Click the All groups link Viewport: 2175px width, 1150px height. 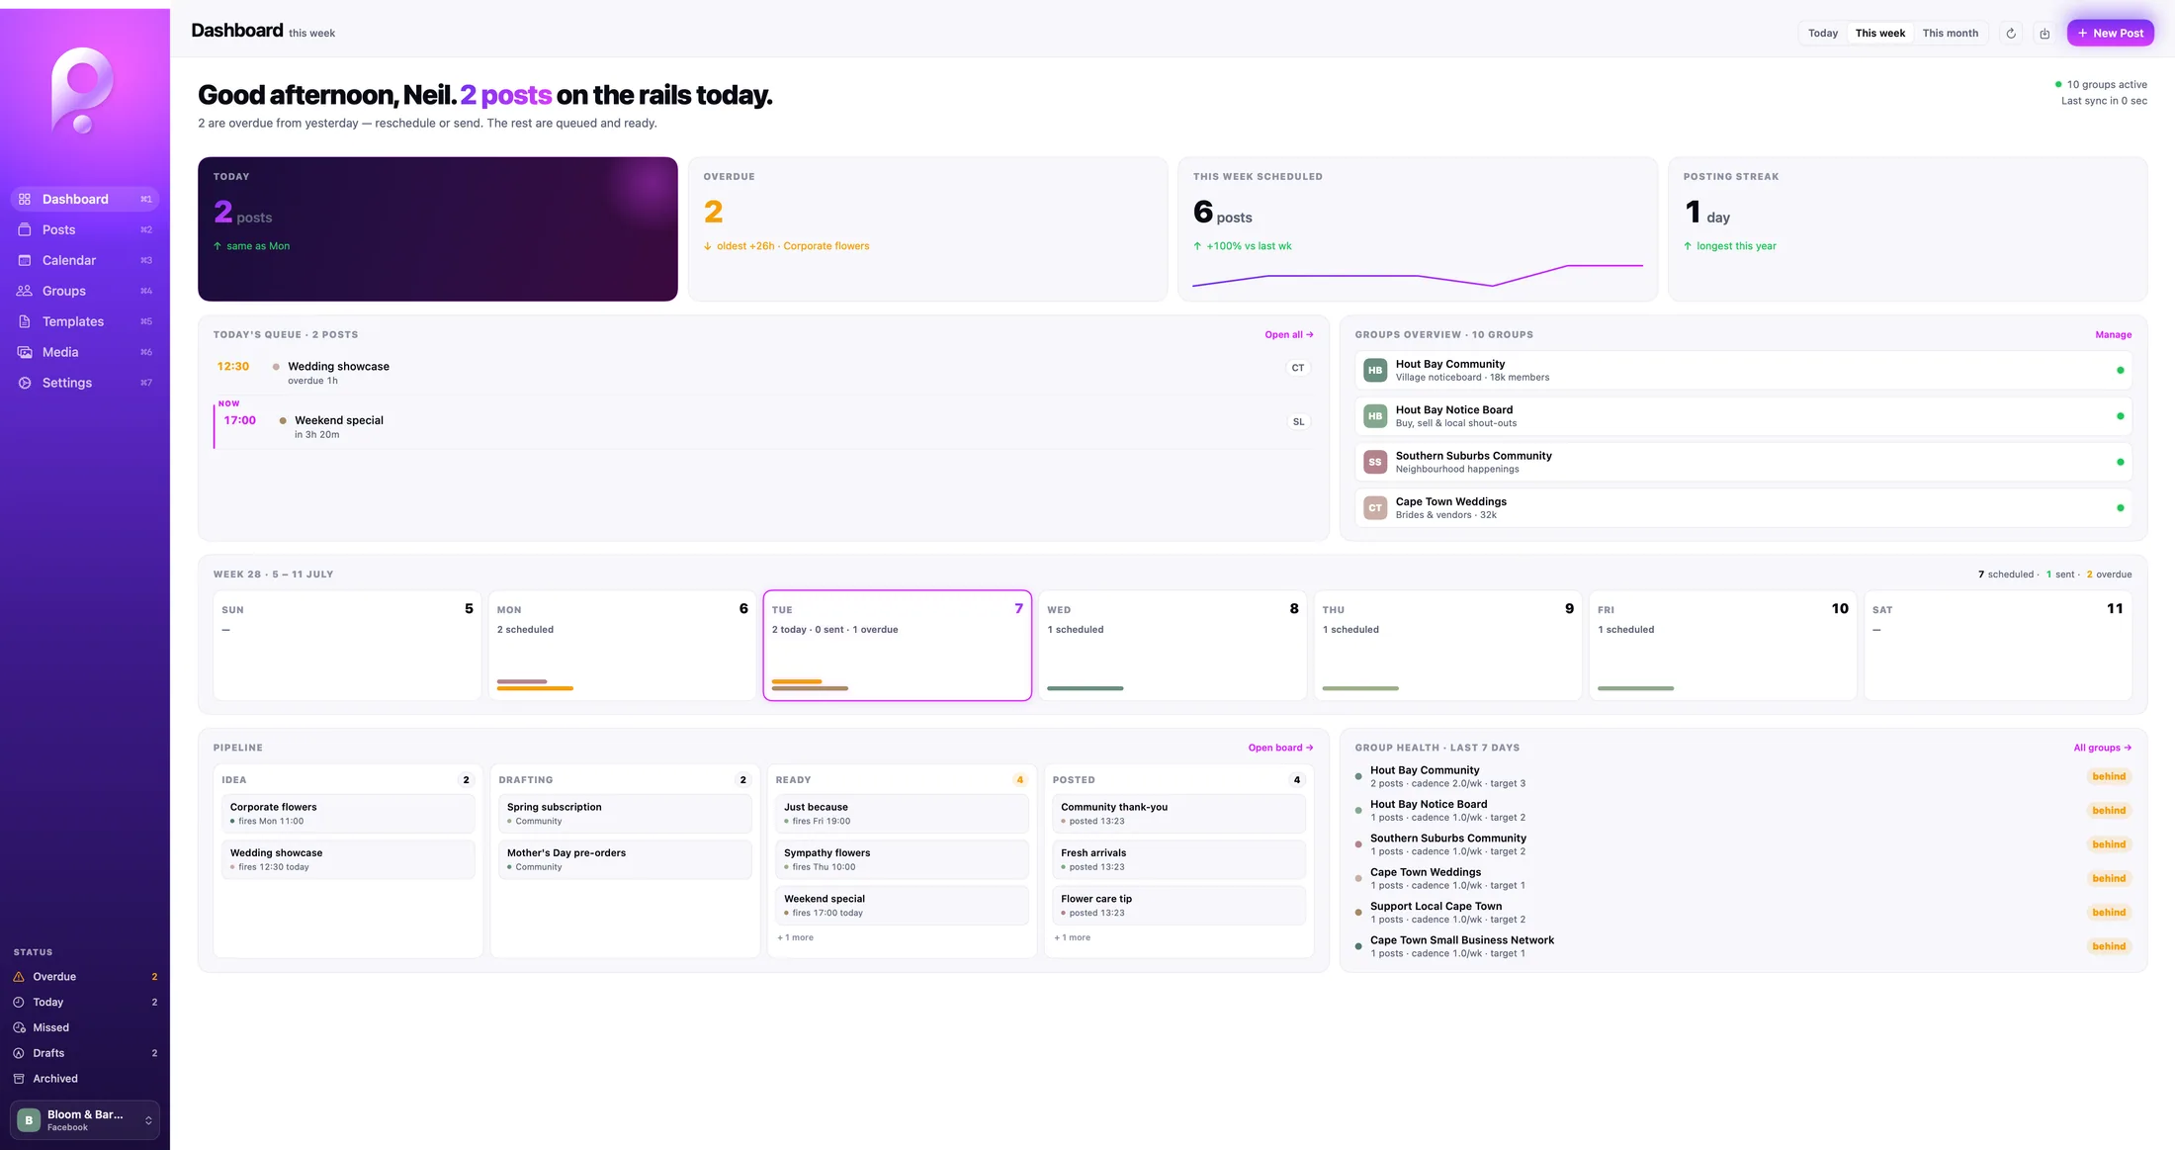tap(2102, 748)
